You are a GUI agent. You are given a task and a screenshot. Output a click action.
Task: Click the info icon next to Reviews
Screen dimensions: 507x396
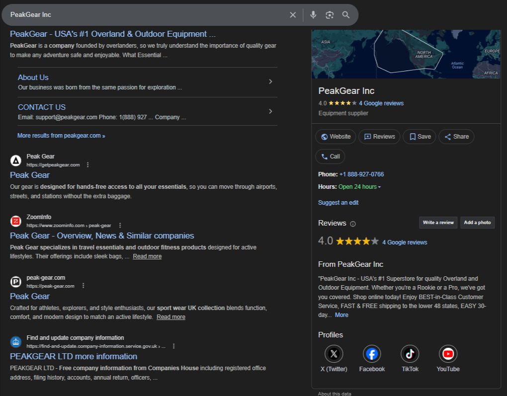pyautogui.click(x=353, y=224)
